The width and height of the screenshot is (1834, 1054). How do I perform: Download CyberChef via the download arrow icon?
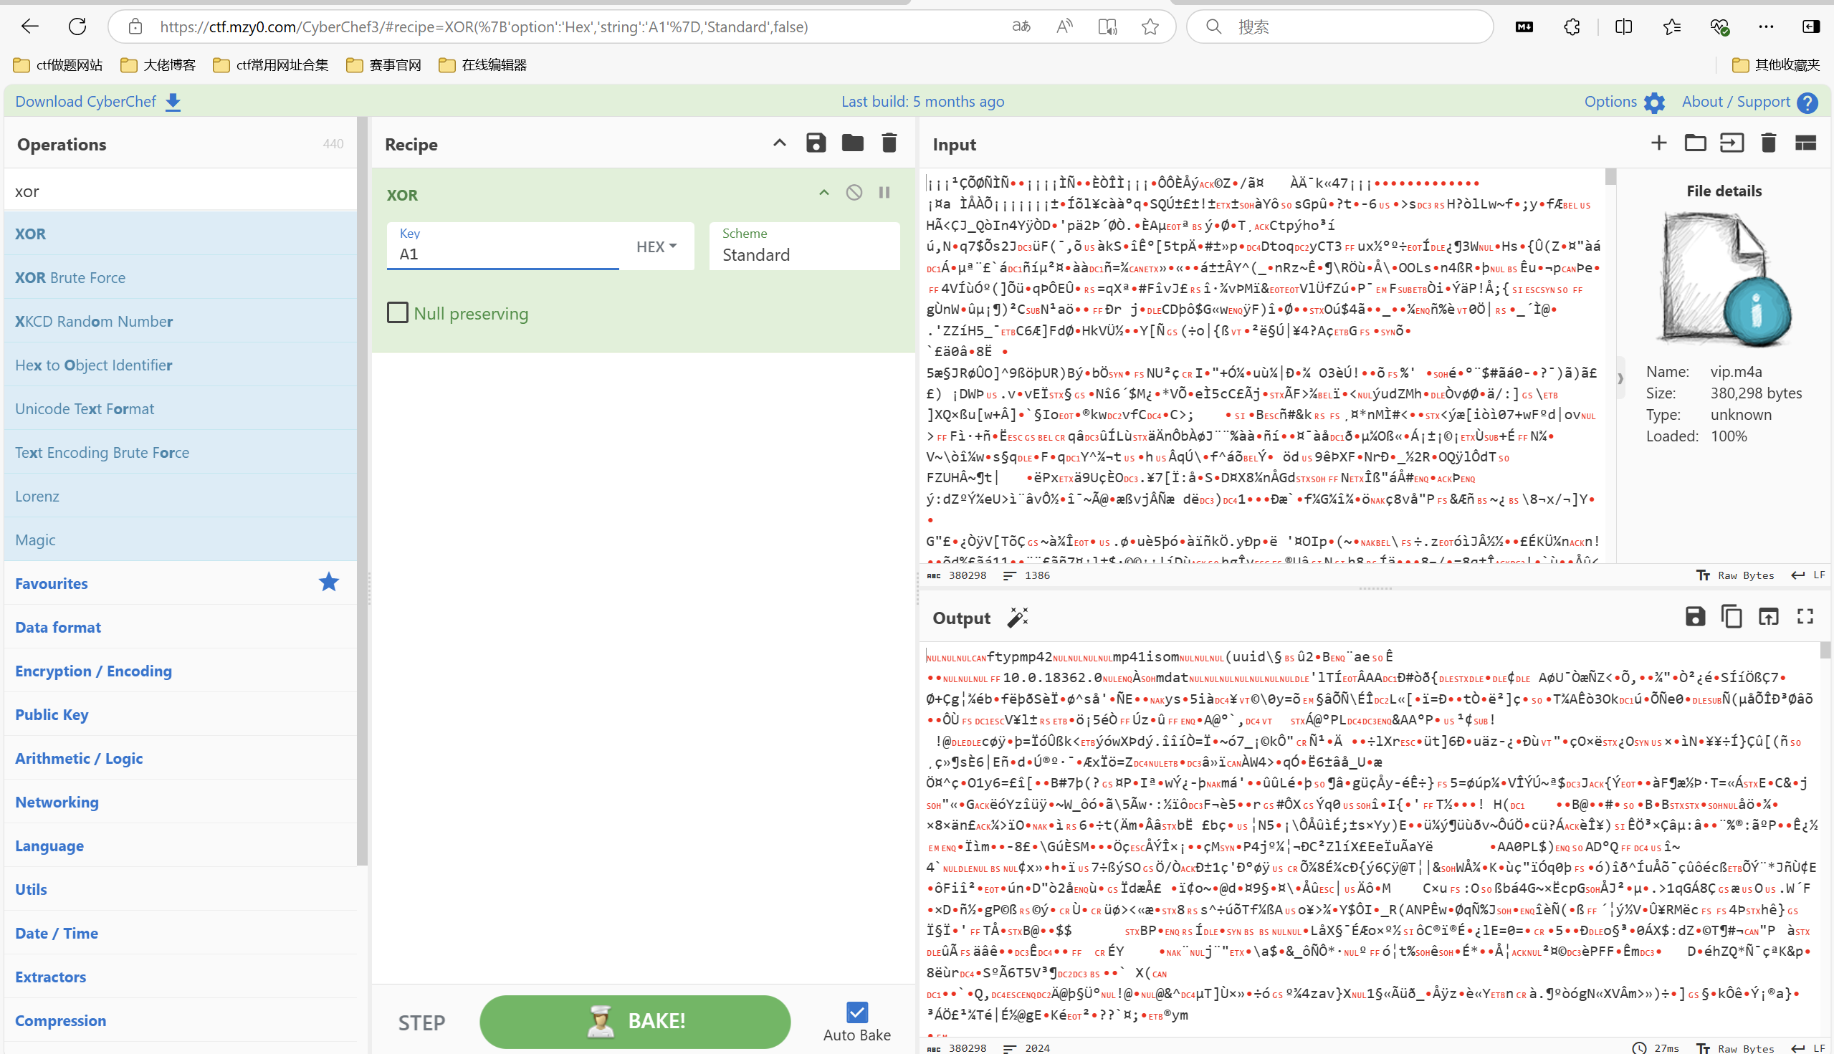coord(173,102)
